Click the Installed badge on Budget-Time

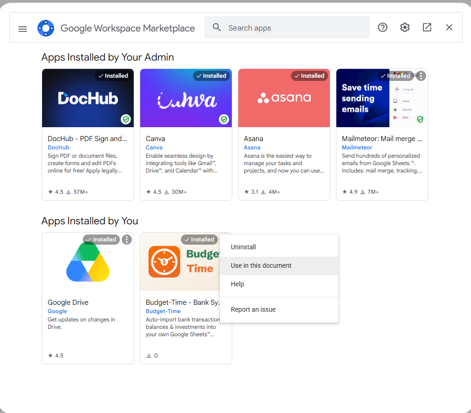coord(199,240)
